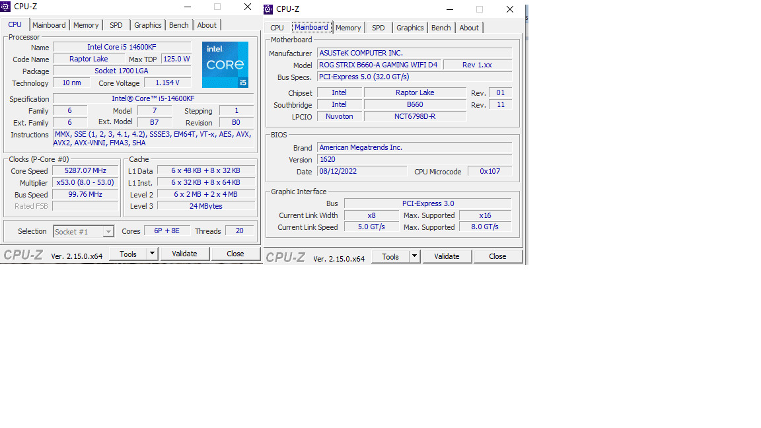Click the Rev 1.xx model revision field
Image resolution: width=761 pixels, height=428 pixels.
click(478, 65)
